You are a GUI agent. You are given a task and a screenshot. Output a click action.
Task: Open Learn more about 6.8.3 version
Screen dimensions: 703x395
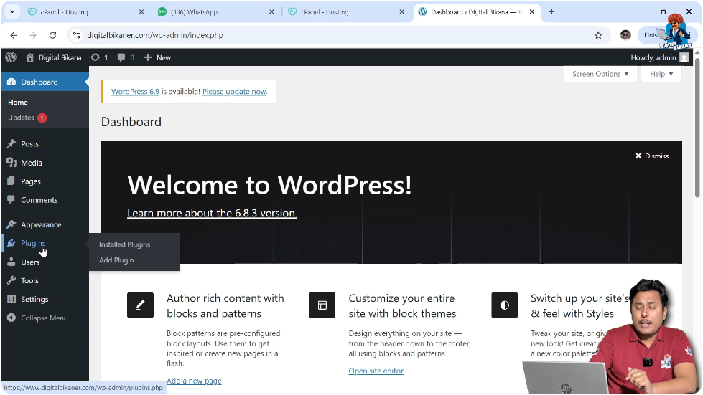(x=212, y=213)
